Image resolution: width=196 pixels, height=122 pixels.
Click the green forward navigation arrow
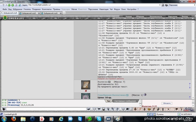pyautogui.click(x=13, y=5)
